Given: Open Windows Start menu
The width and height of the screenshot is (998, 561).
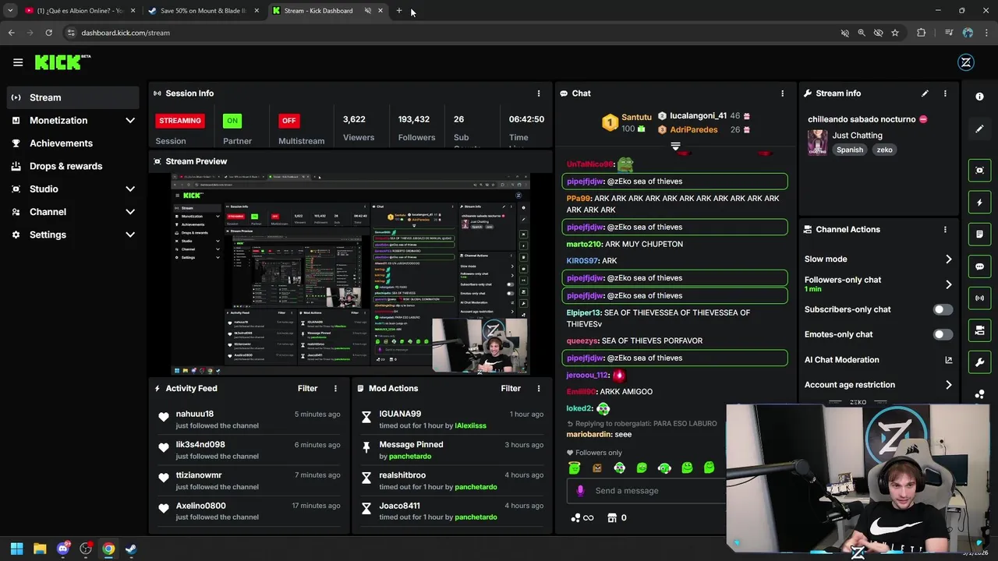Looking at the screenshot, I should click(x=16, y=549).
